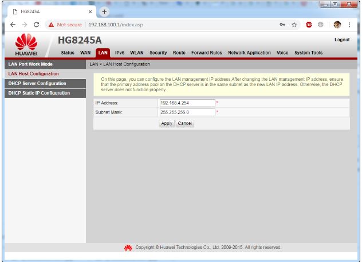Switch to the WLAN tab
This screenshot has height=262, width=362.
click(136, 53)
